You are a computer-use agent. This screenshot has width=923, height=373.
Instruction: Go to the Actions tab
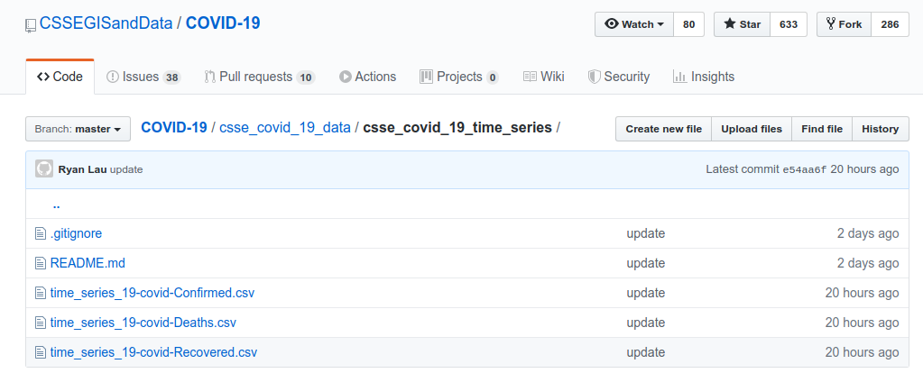(x=367, y=77)
